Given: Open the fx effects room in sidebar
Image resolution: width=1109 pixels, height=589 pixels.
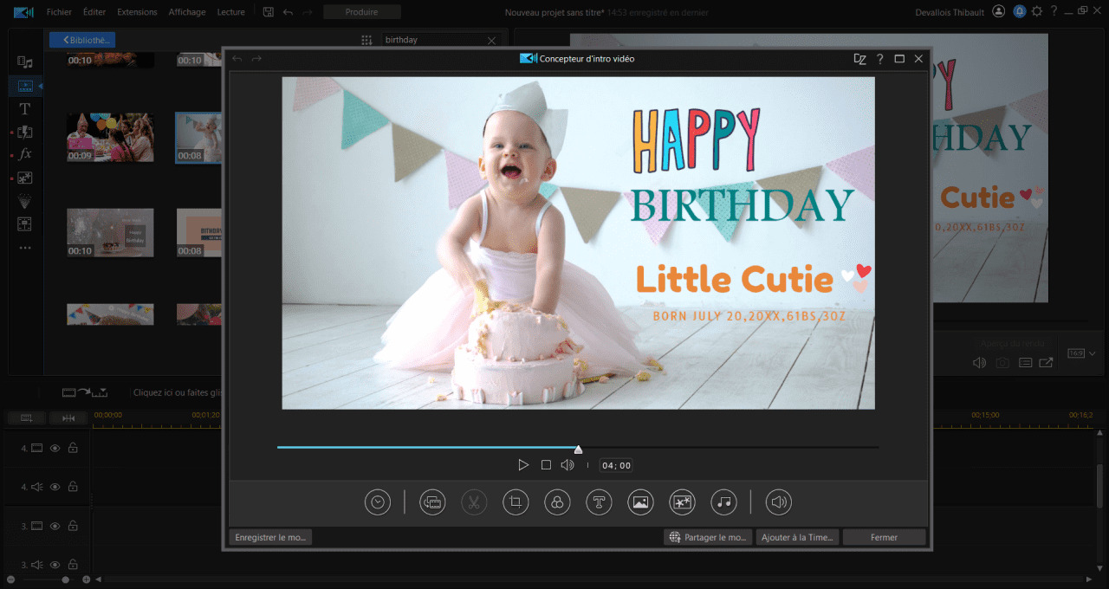Looking at the screenshot, I should 25,154.
